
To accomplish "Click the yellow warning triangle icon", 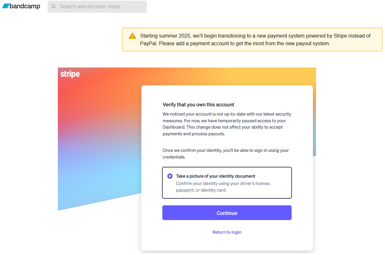I will pos(132,36).
